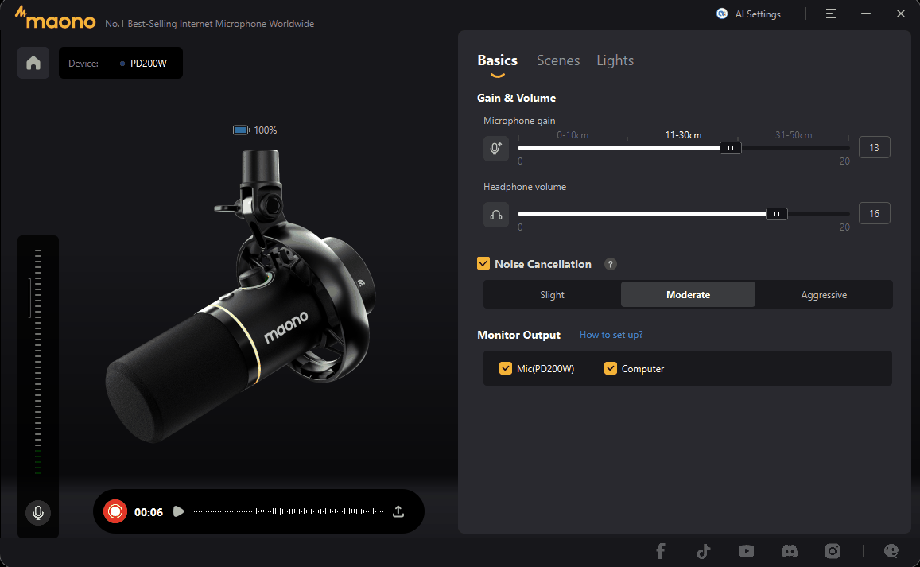Open the Instagram page icon

(x=833, y=551)
